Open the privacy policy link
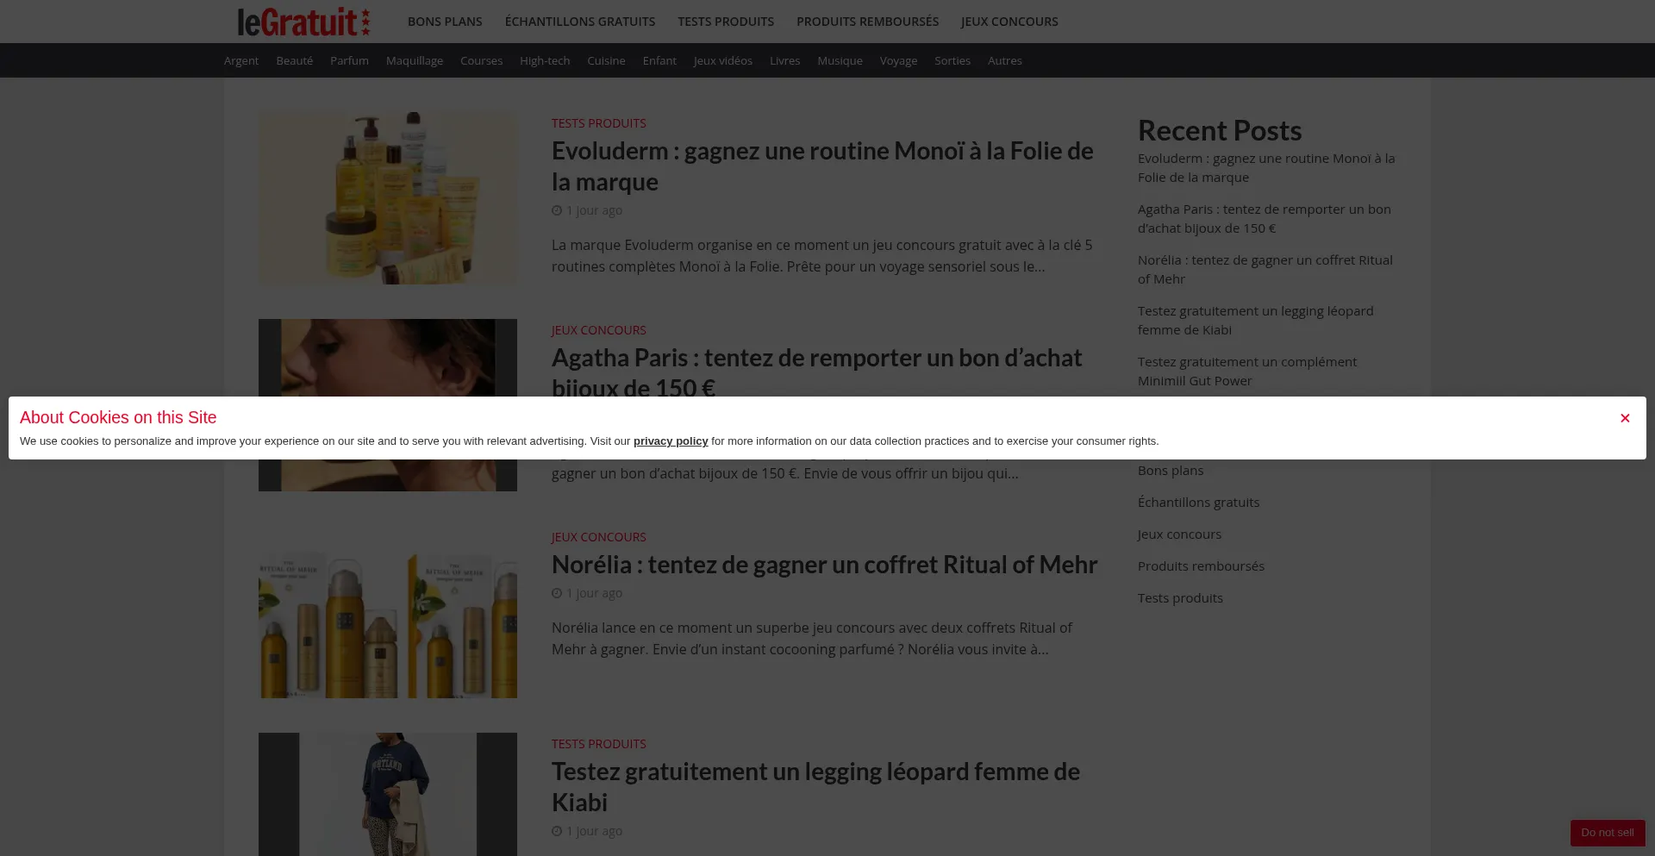Screen dimensions: 1655x856 [671, 441]
